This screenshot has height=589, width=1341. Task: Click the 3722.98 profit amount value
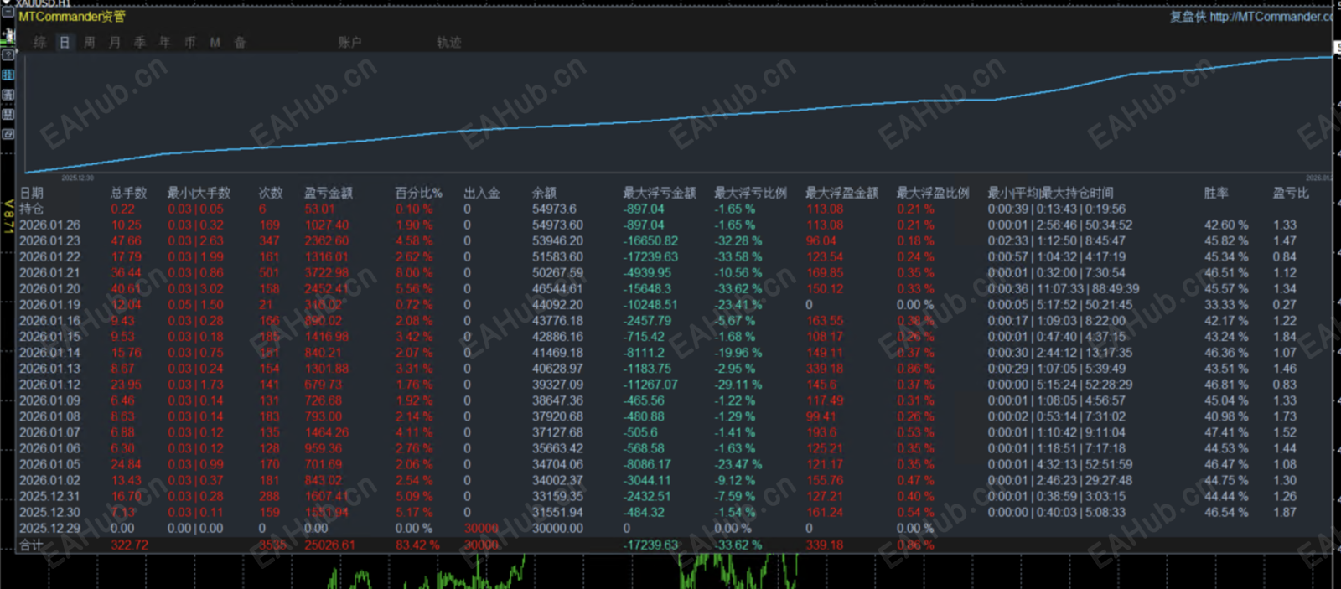(327, 272)
